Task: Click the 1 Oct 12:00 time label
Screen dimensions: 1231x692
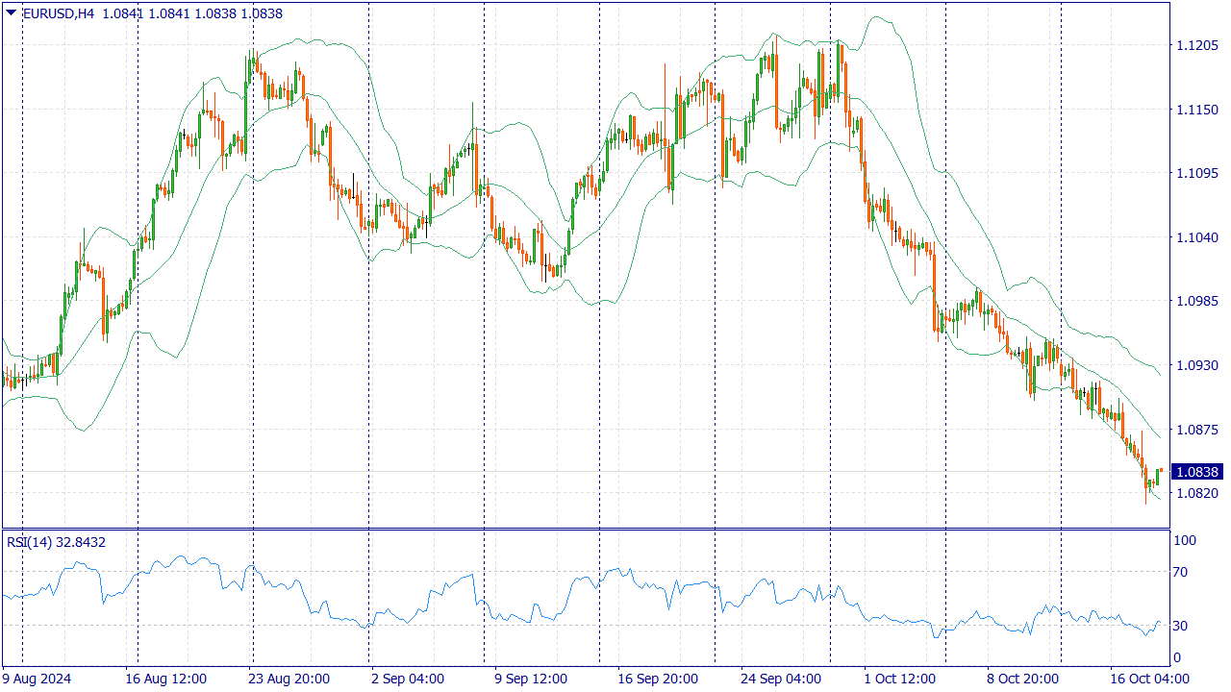Action: [900, 678]
